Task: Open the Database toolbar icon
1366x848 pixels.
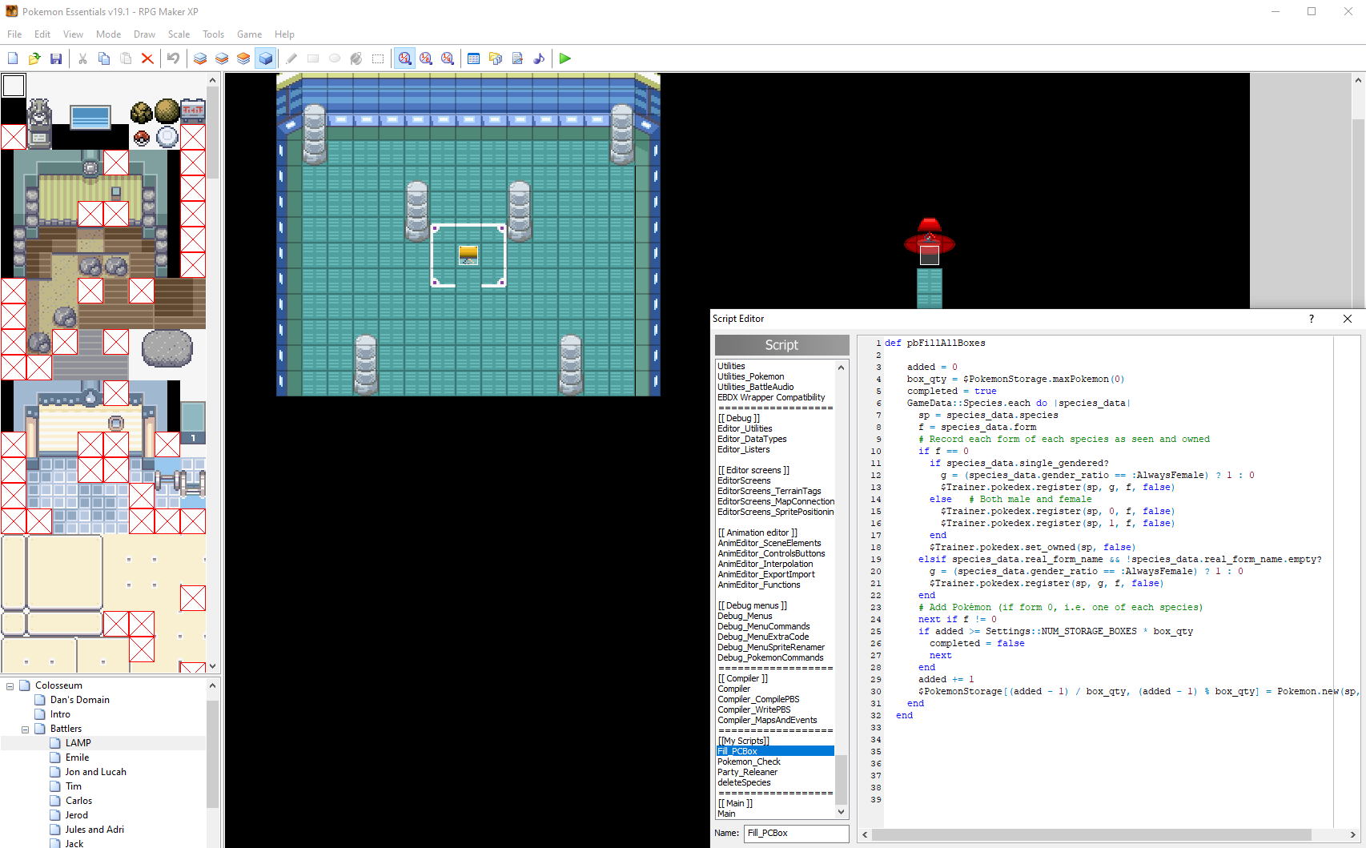Action: (x=474, y=58)
